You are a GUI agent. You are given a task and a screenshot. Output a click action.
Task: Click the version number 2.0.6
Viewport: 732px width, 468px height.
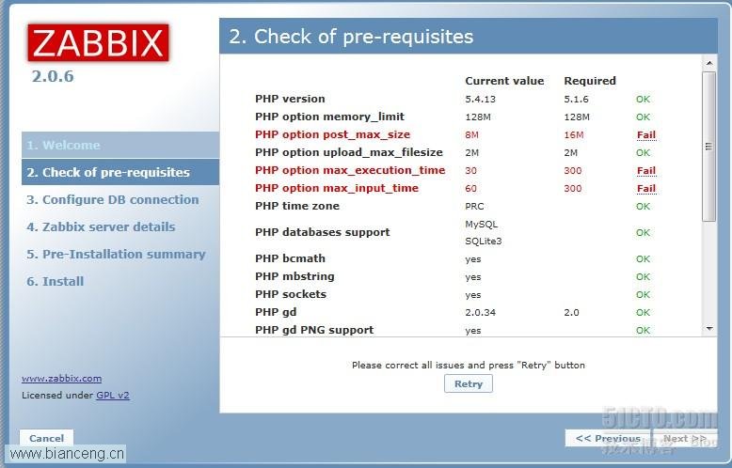tap(53, 76)
